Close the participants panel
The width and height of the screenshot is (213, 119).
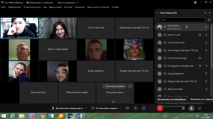pos(210,13)
